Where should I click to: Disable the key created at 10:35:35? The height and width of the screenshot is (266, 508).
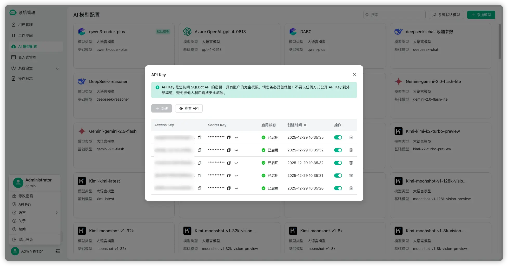click(338, 137)
